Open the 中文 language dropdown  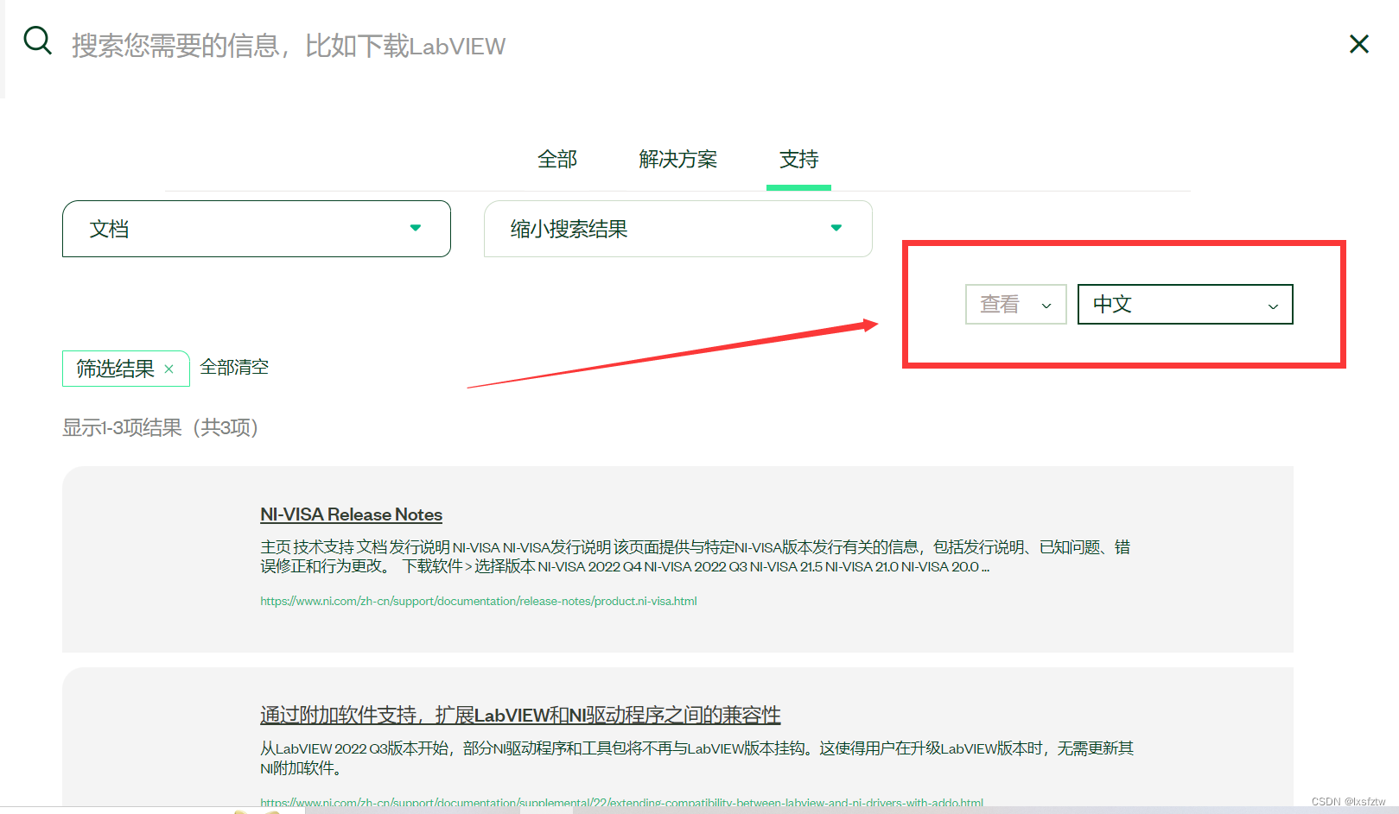coord(1184,304)
